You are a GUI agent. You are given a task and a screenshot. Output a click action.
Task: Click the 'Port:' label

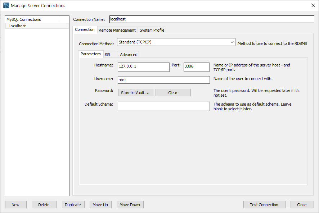pos(176,65)
